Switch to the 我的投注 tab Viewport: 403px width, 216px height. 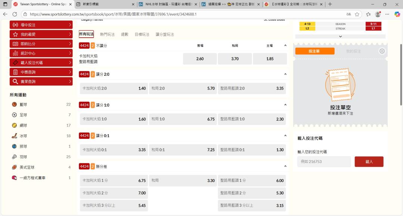(353, 51)
